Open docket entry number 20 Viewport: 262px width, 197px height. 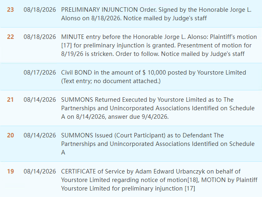tap(11, 135)
